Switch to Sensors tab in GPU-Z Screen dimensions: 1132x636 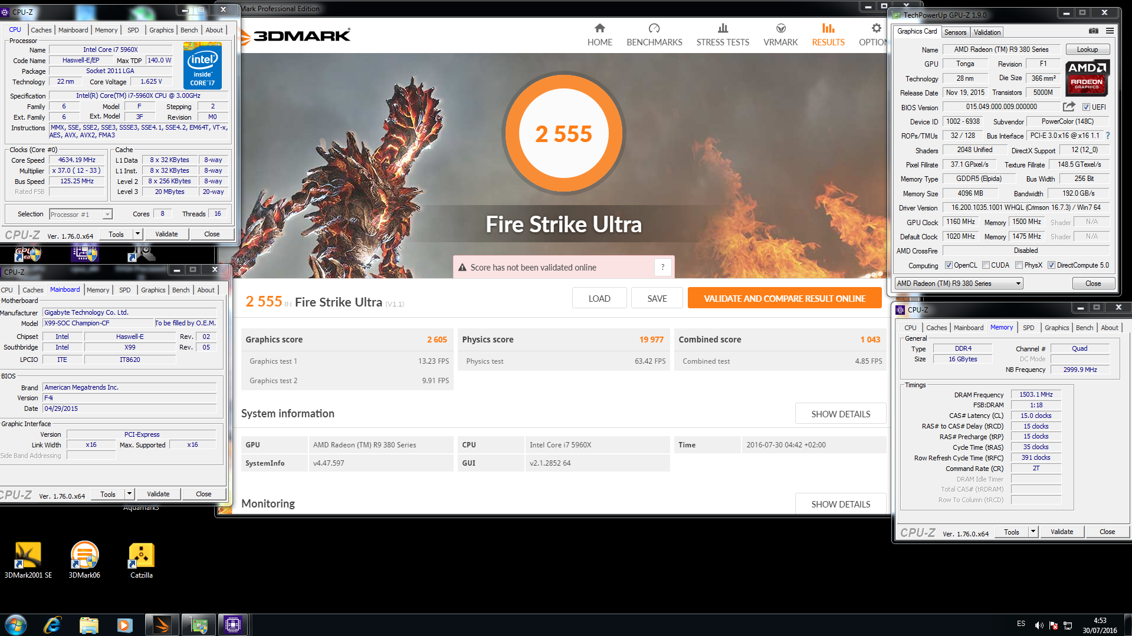click(955, 32)
